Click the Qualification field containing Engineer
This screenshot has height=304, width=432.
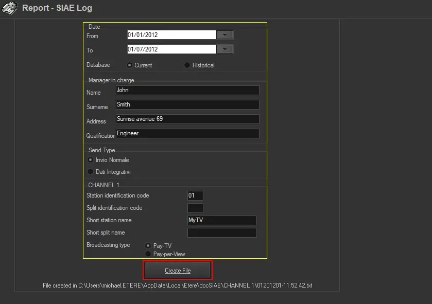[187, 133]
